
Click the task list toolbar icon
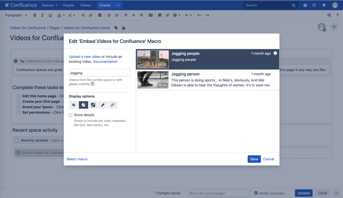tap(100, 15)
